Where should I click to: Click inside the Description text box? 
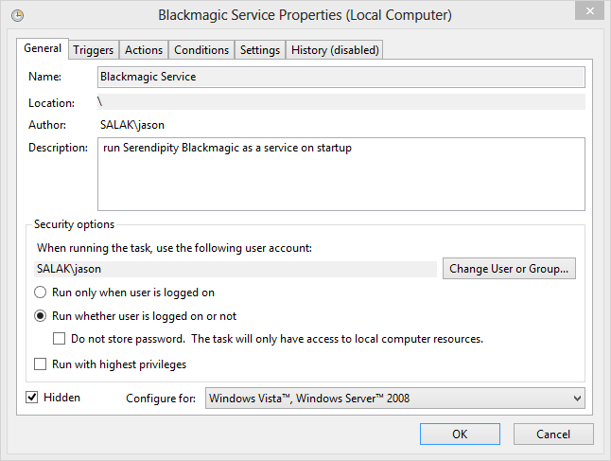pyautogui.click(x=340, y=174)
